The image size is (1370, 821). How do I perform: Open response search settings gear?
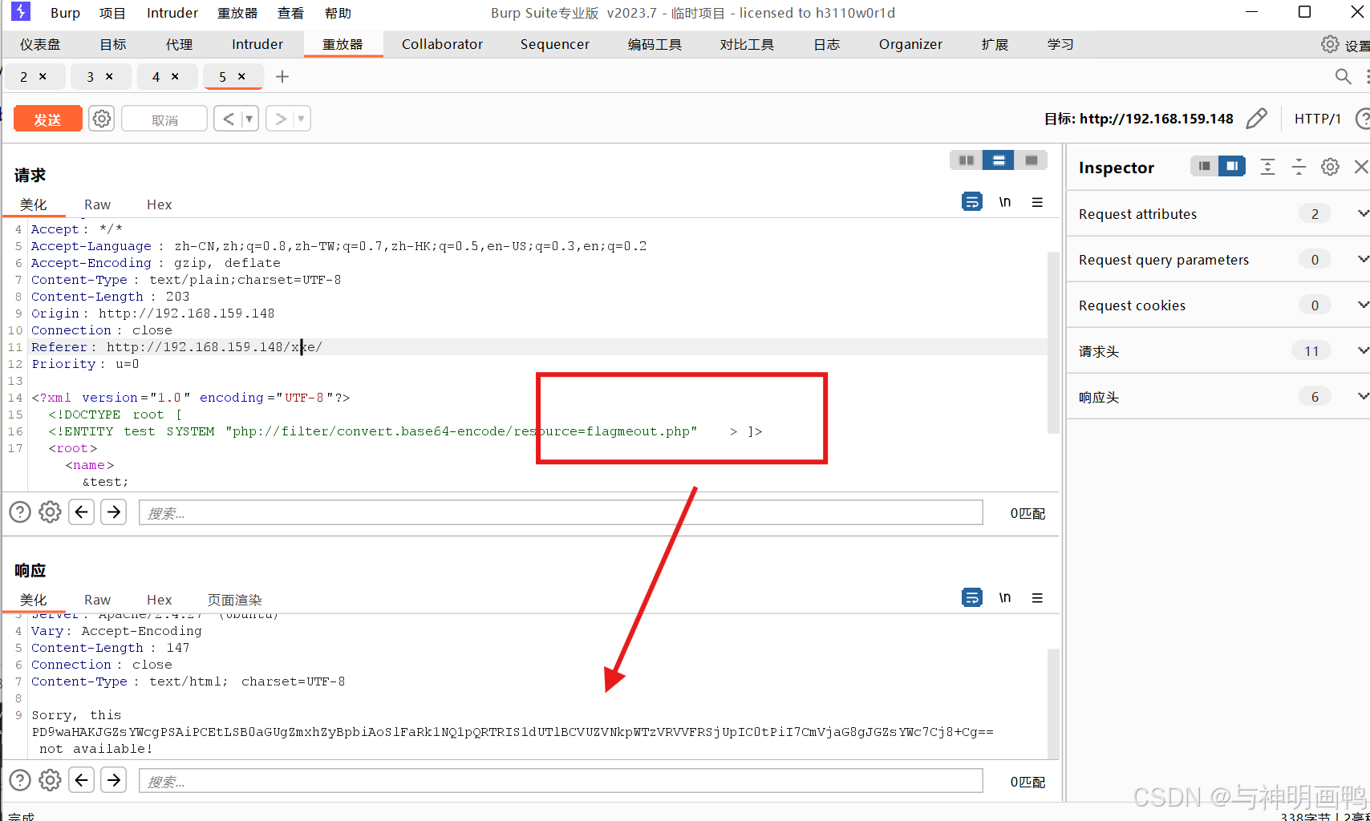pyautogui.click(x=50, y=780)
